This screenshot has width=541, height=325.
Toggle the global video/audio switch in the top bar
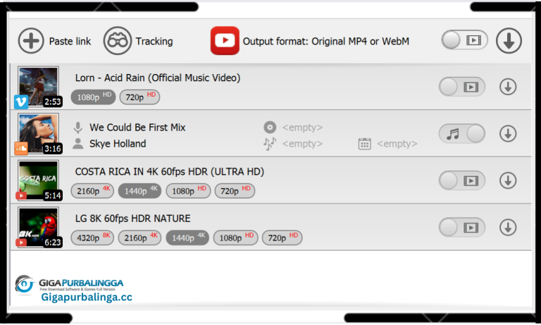(x=464, y=40)
